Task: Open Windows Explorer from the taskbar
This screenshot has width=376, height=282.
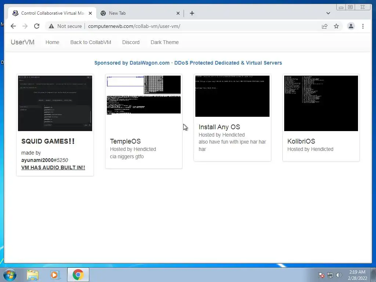Action: [x=33, y=275]
